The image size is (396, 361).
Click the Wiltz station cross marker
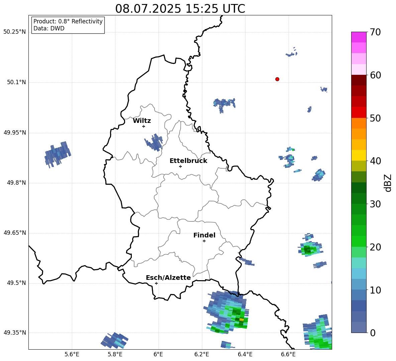pos(144,126)
